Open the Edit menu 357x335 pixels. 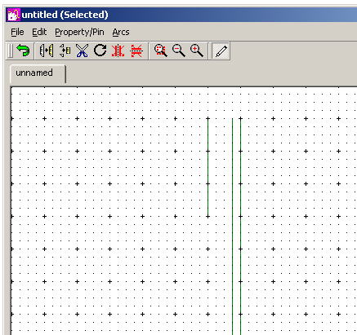click(x=39, y=32)
